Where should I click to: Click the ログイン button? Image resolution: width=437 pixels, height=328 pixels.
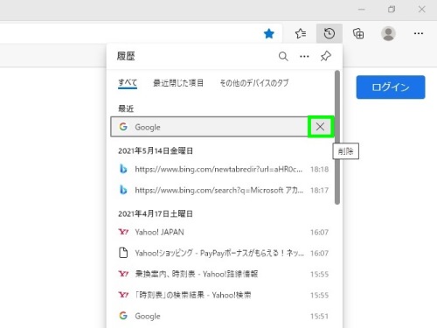tap(391, 87)
